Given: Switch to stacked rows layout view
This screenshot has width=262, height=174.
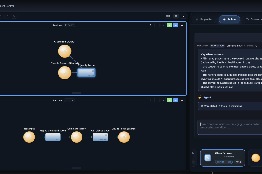Looking at the screenshot, I should pos(176,16).
